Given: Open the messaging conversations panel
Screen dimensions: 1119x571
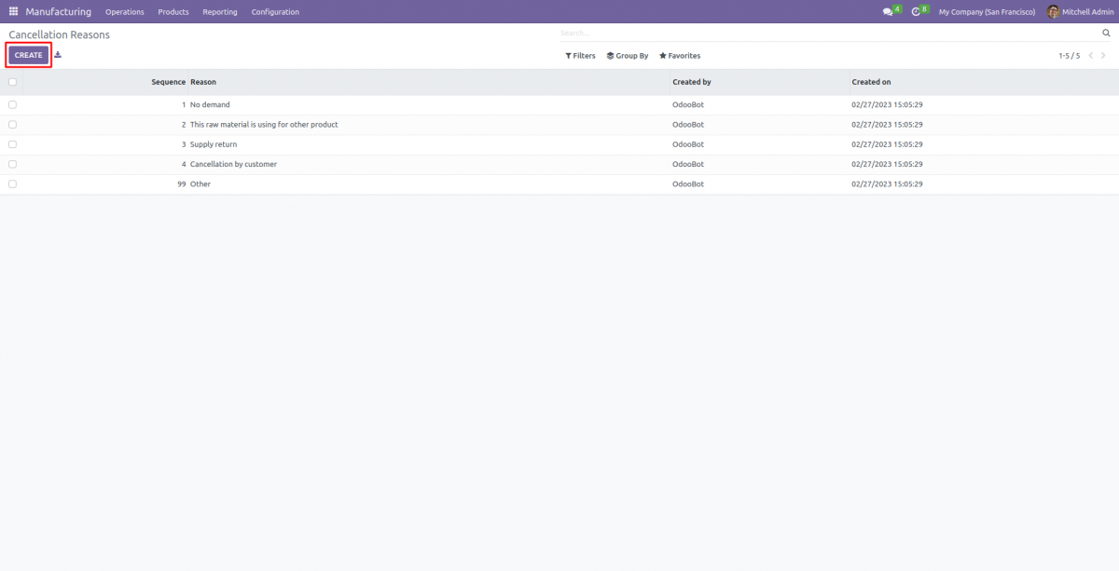Looking at the screenshot, I should tap(886, 11).
